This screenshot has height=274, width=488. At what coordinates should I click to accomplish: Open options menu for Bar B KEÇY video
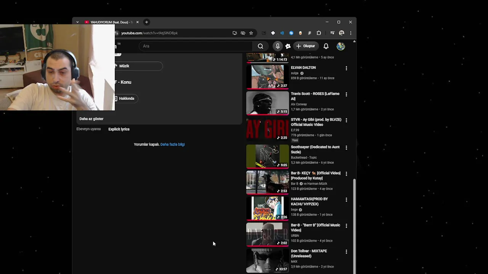click(x=346, y=174)
